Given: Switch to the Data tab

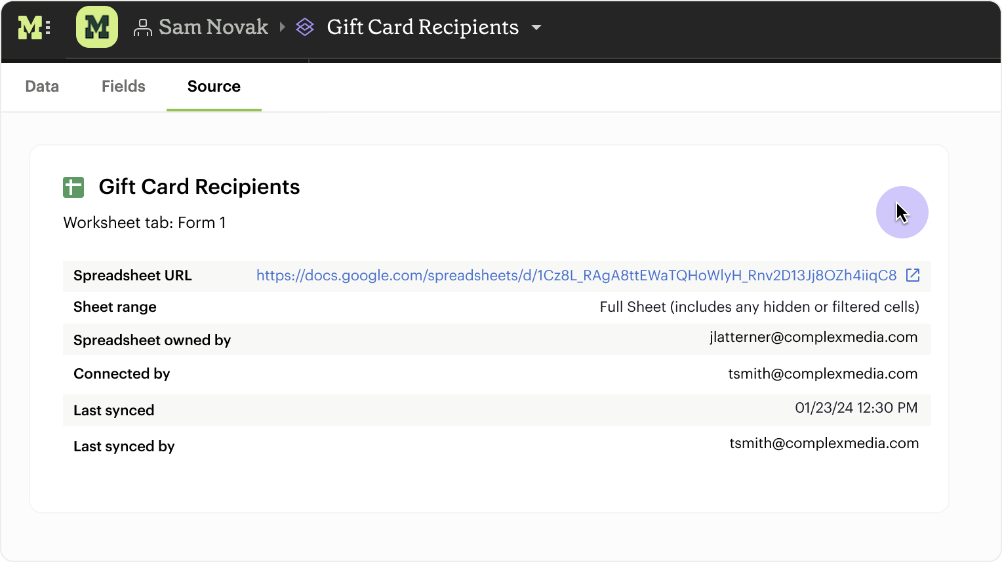Looking at the screenshot, I should coord(42,86).
